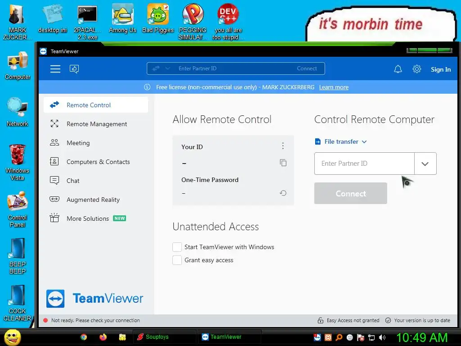
Task: Switch to the Souptoys taskbar item
Action: [x=165, y=337]
